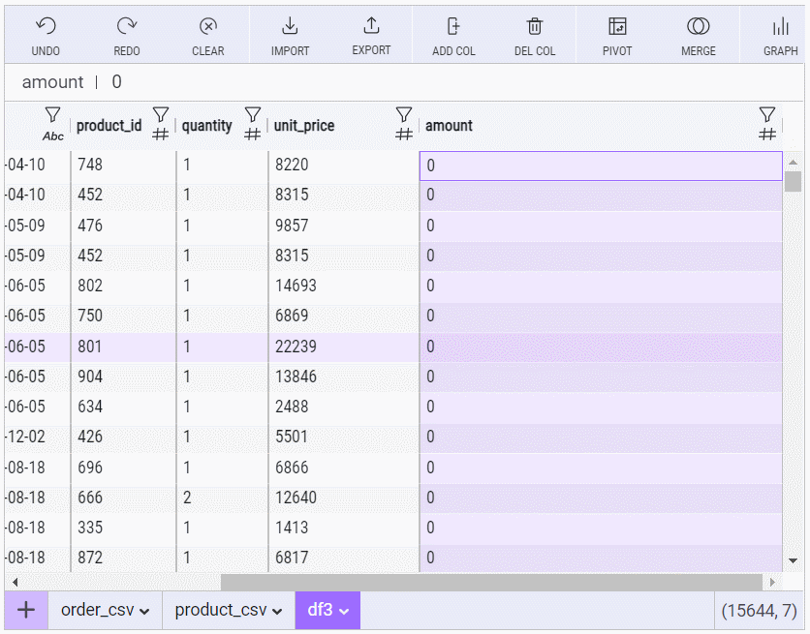
Task: Toggle filter on the unit_price column
Action: point(404,115)
